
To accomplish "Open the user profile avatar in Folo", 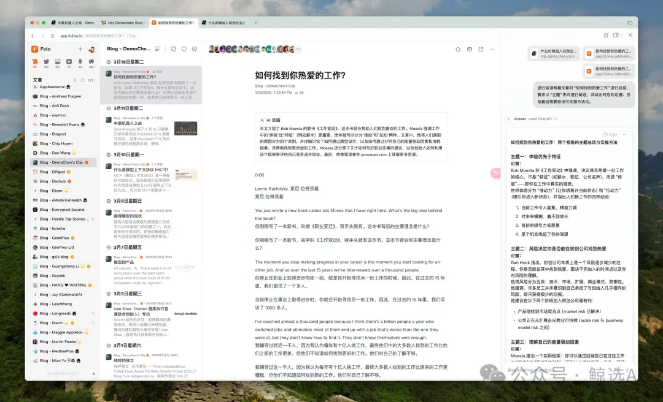I will (x=91, y=49).
